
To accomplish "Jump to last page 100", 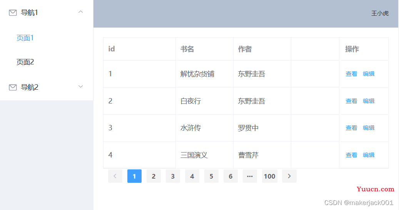I will [x=269, y=176].
